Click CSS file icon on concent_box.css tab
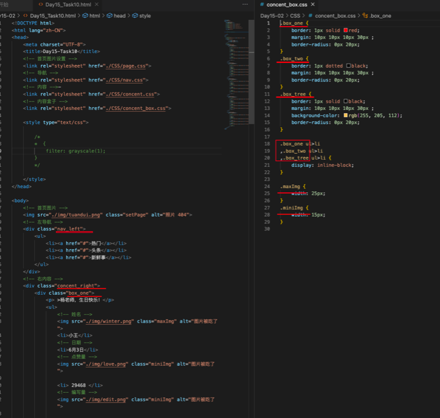This screenshot has width=440, height=418. [x=262, y=5]
